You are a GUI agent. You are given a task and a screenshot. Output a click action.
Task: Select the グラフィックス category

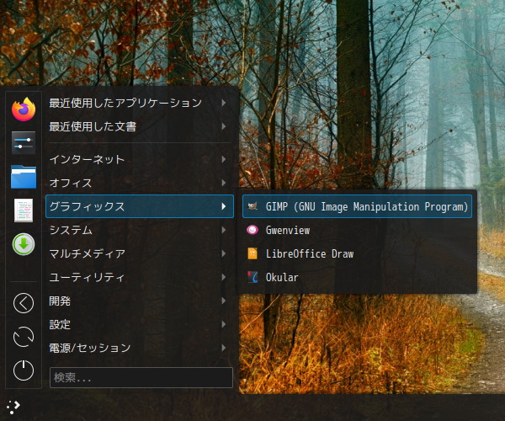coord(140,206)
